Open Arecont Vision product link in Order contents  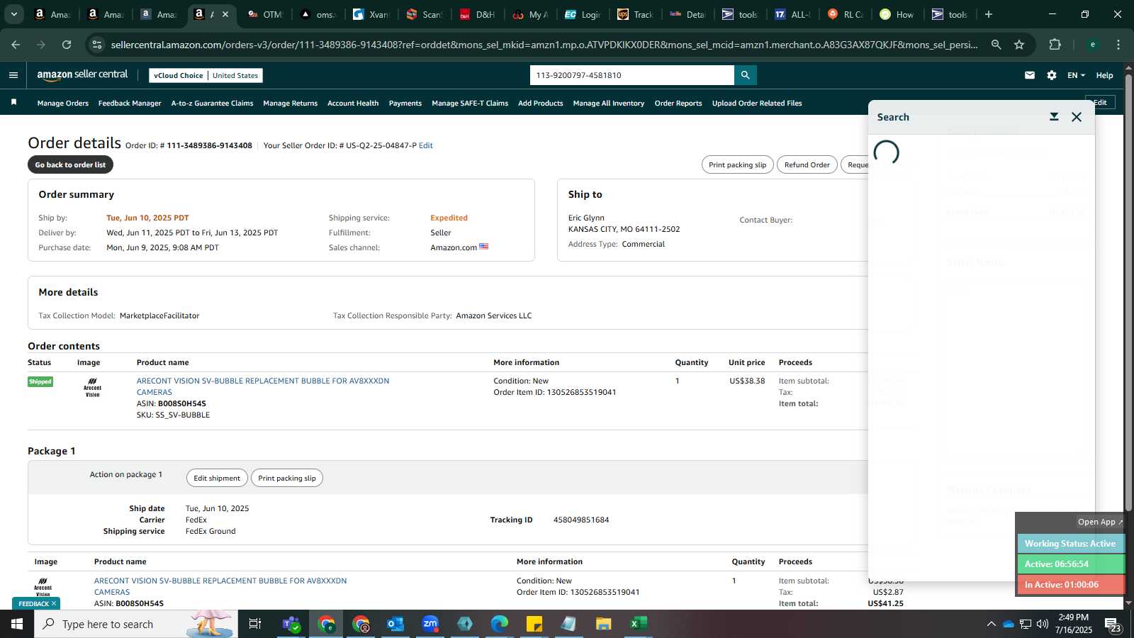pyautogui.click(x=263, y=386)
